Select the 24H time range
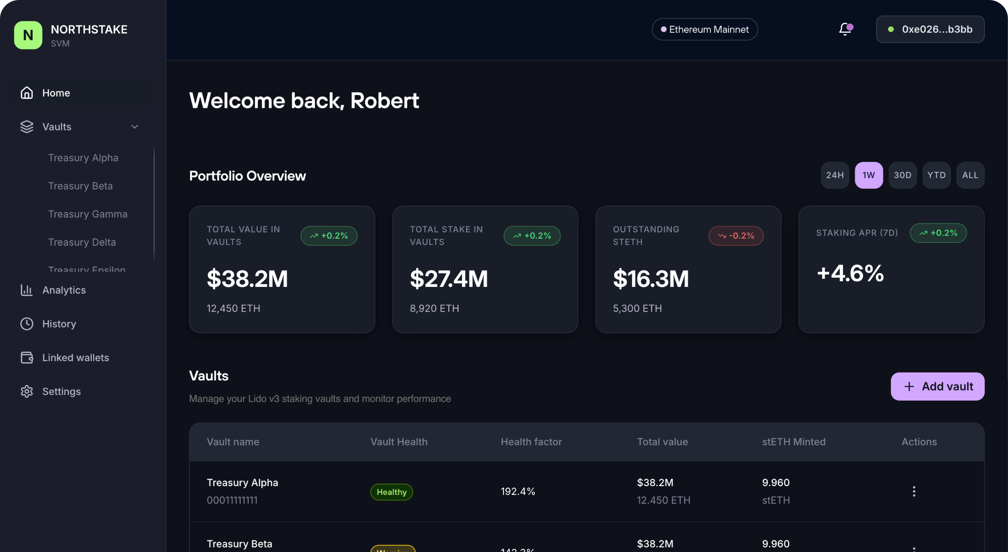 (835, 175)
